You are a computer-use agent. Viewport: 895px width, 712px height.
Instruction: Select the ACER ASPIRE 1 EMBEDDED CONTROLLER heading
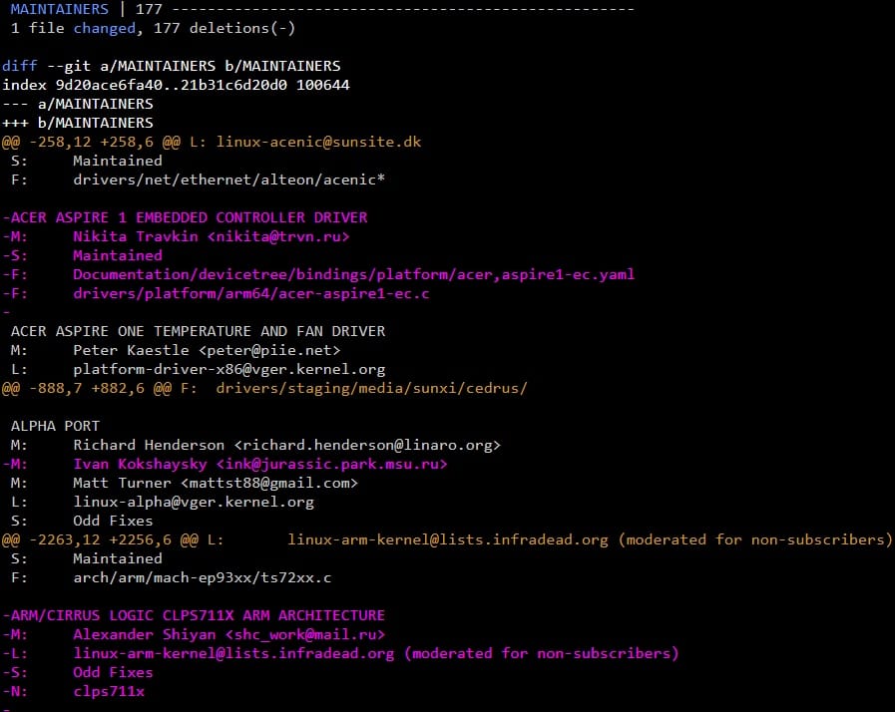click(x=190, y=217)
